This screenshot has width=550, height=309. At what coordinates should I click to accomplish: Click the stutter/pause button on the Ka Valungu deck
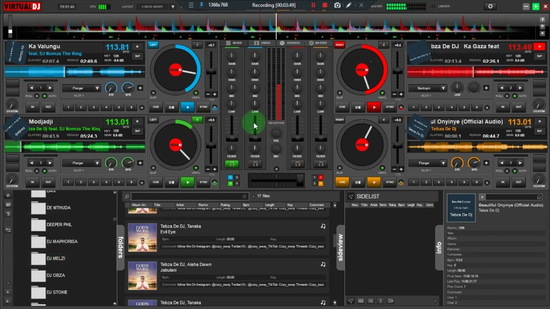point(171,107)
